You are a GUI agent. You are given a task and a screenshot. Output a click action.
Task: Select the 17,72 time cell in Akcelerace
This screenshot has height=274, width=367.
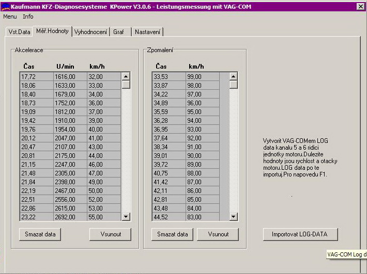click(x=35, y=77)
